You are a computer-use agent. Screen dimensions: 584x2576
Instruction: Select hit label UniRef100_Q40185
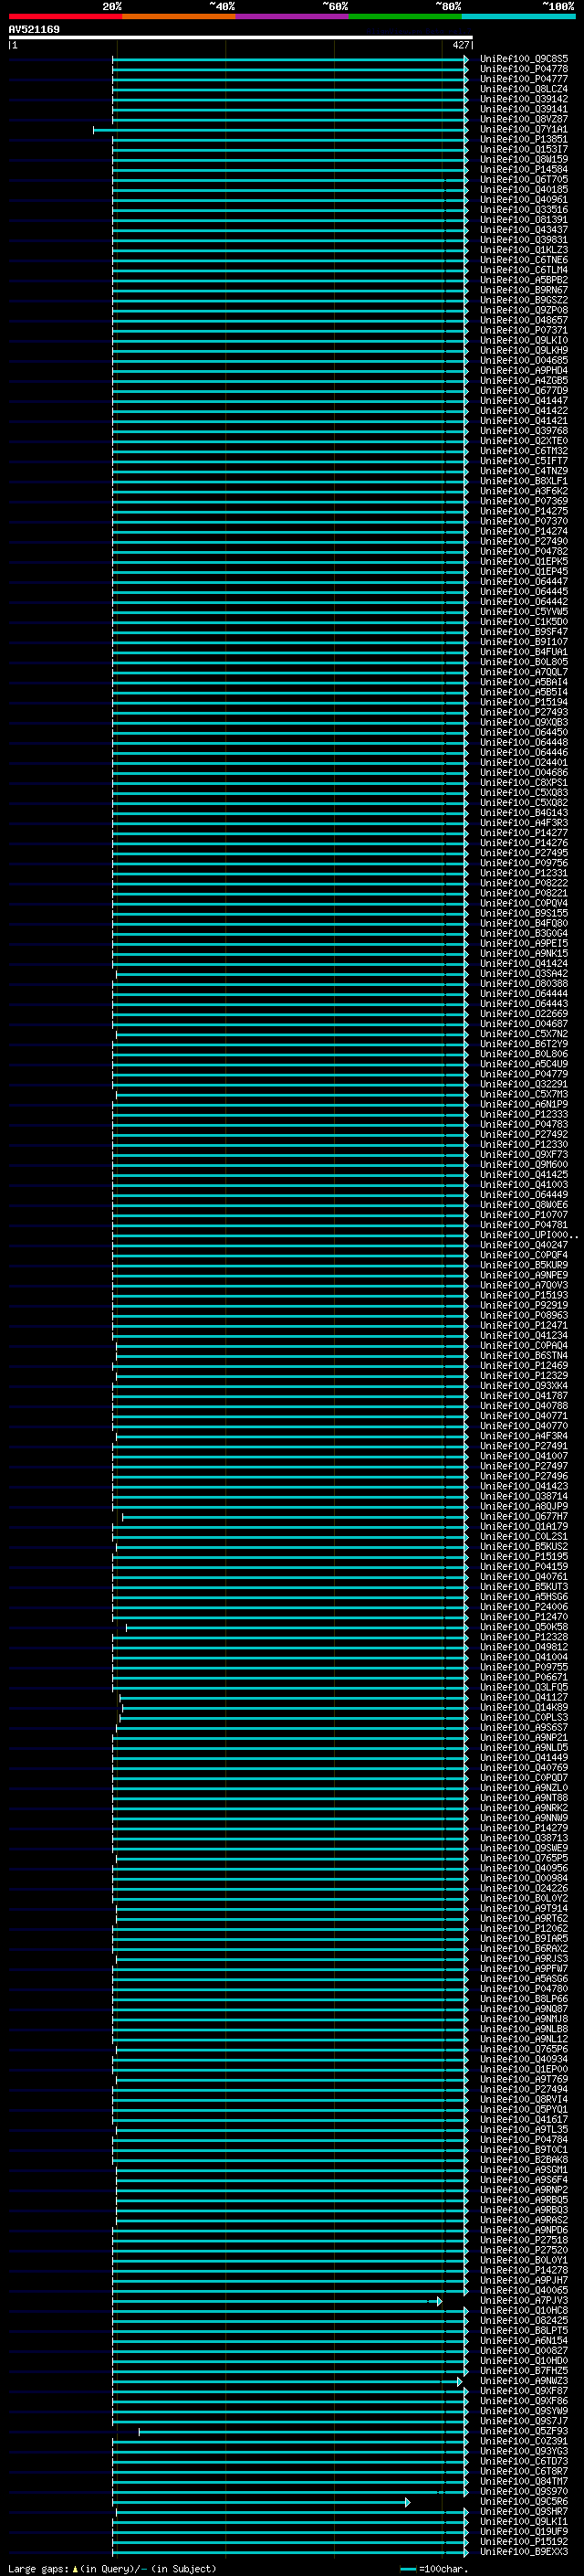click(x=524, y=189)
